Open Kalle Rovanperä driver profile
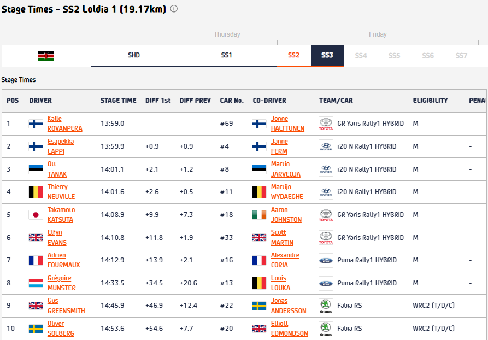Viewport: 488px width, 340px height. (x=64, y=124)
